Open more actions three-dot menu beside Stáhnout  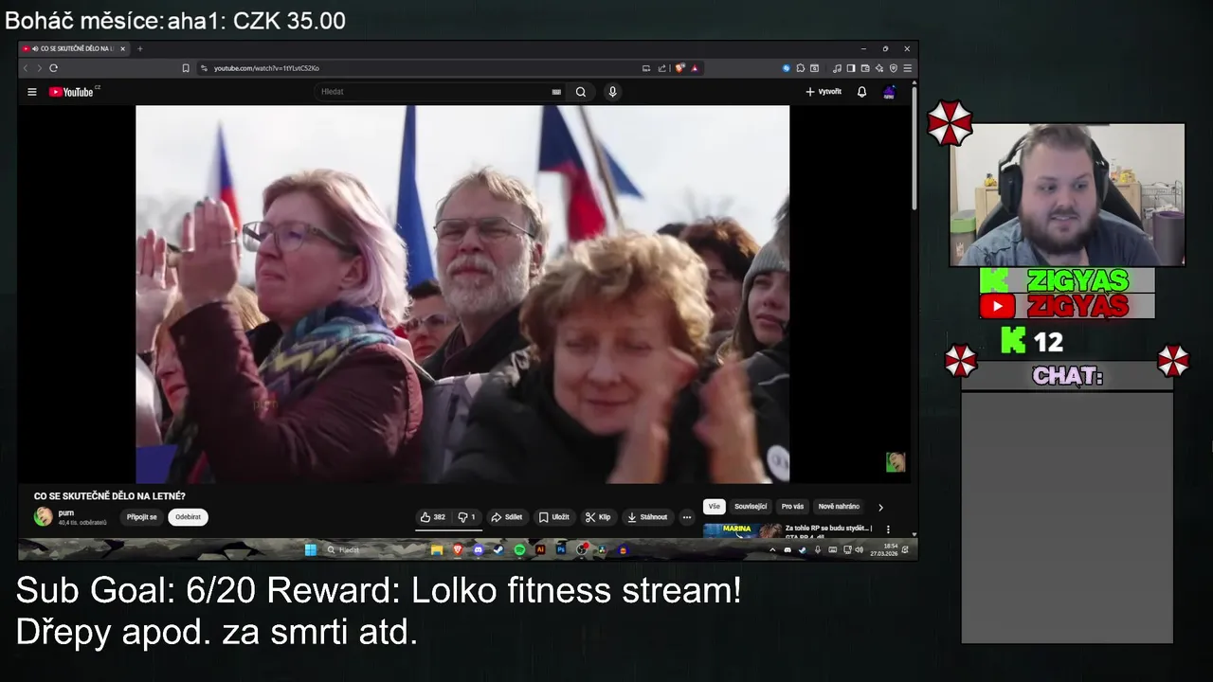pos(687,517)
